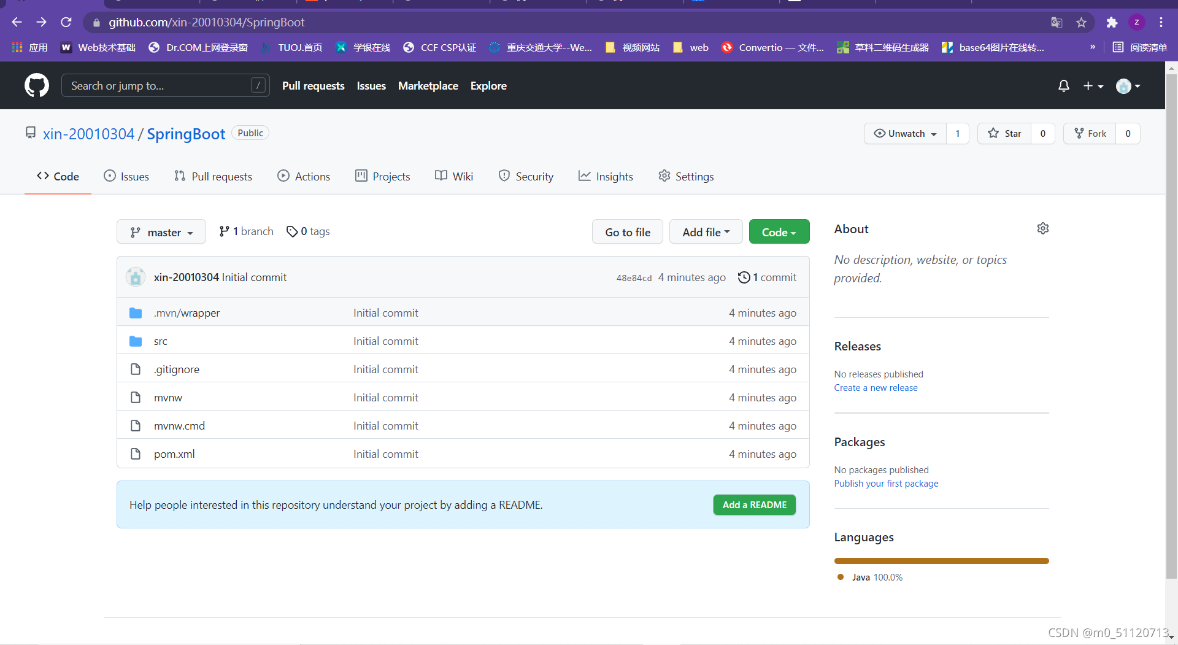1178x645 pixels.
Task: Click the browser back arrow
Action: click(17, 22)
